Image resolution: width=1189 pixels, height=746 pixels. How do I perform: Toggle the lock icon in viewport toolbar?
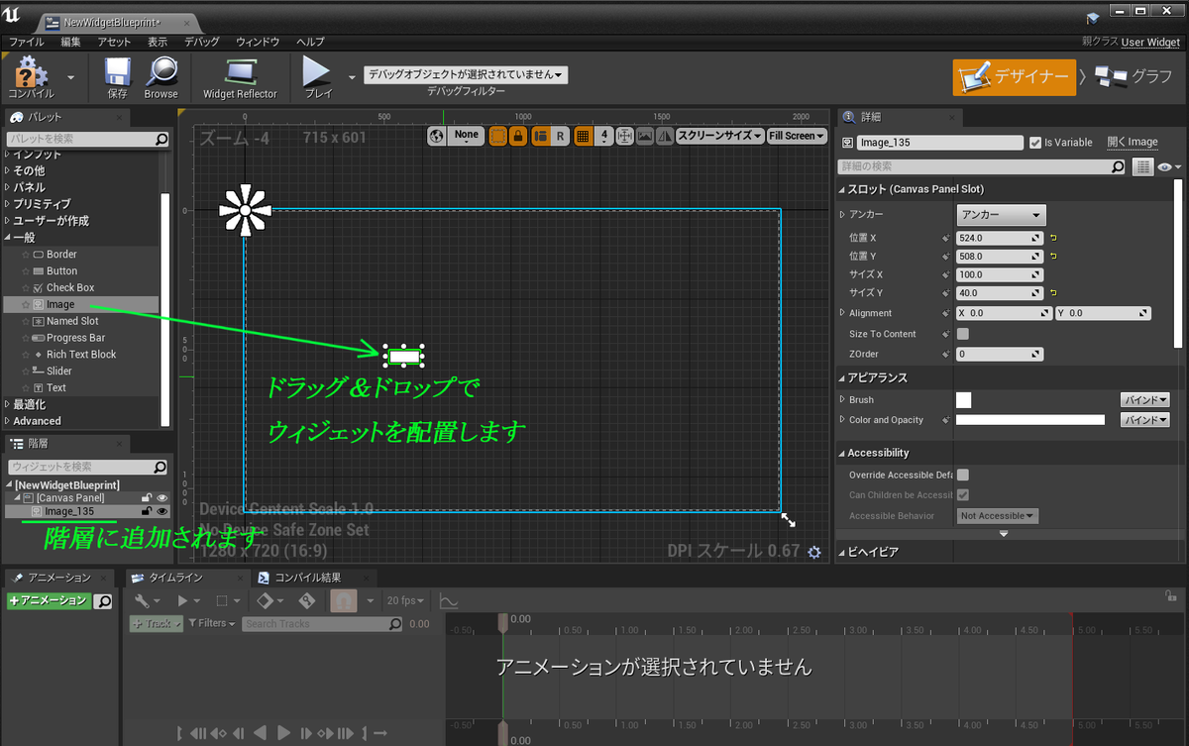tap(517, 136)
